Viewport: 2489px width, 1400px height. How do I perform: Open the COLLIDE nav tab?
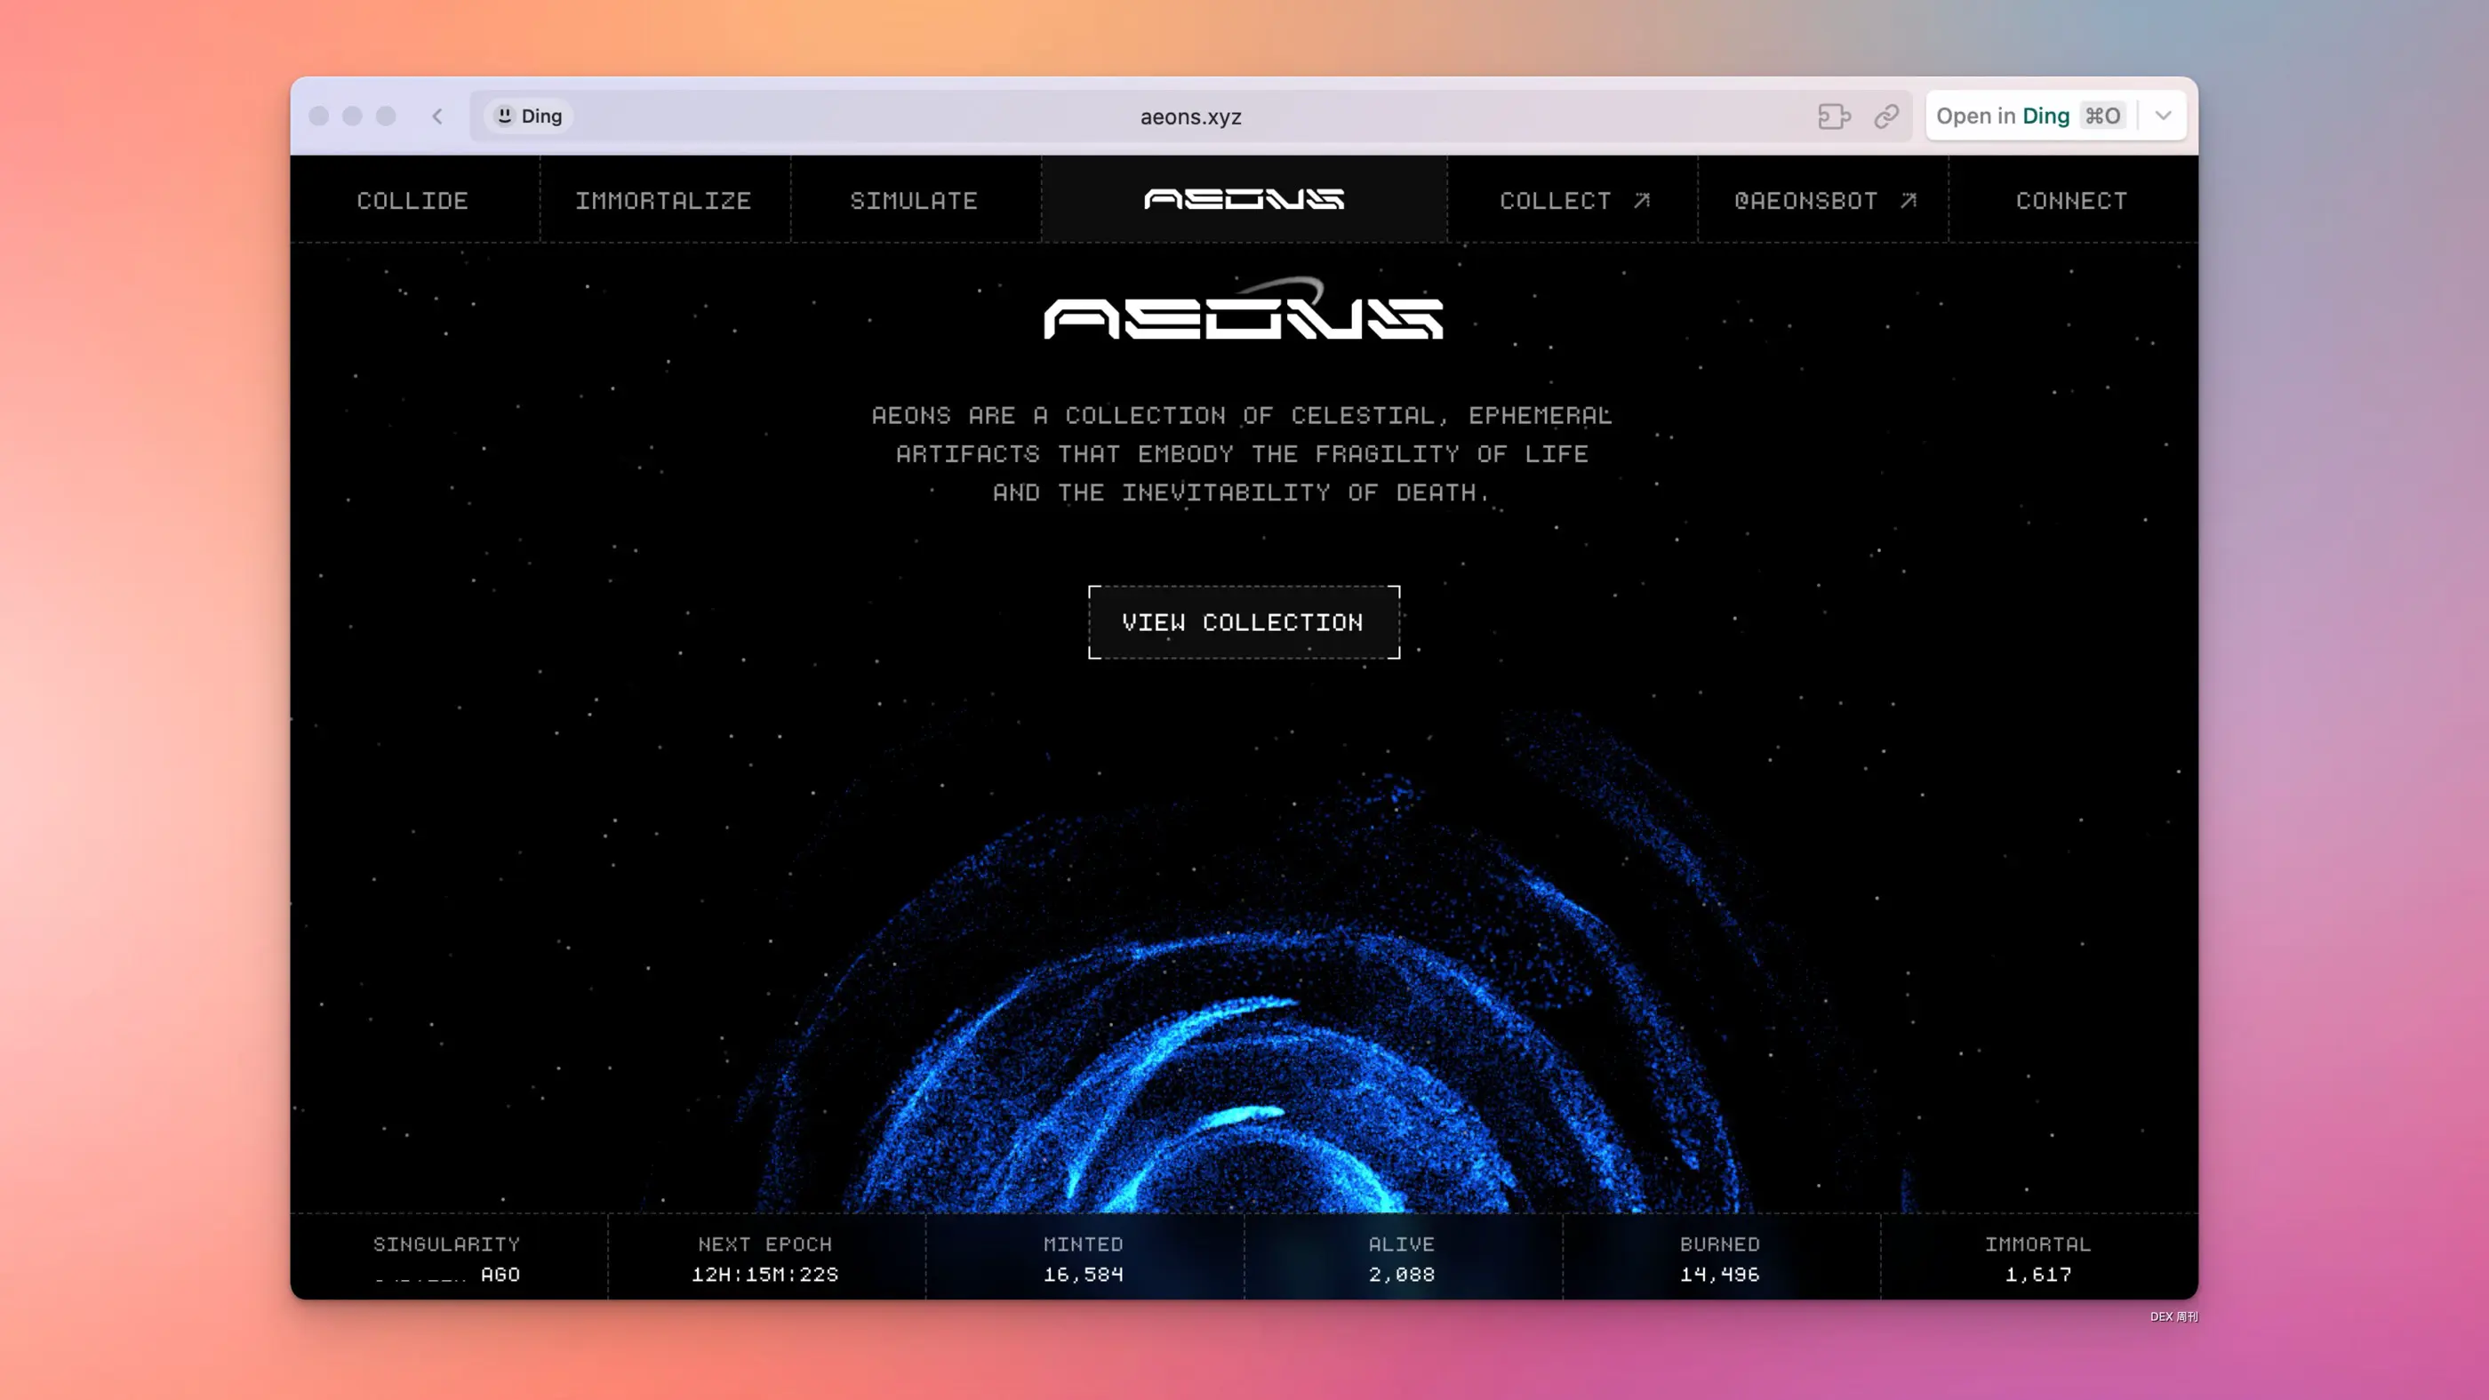pyautogui.click(x=412, y=201)
